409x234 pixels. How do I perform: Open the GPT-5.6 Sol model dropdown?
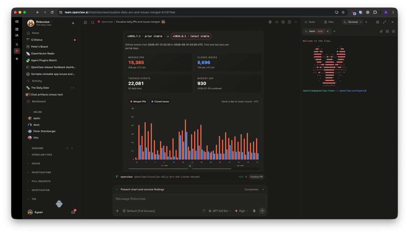(219, 211)
